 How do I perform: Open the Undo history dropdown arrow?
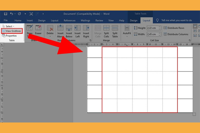[15, 14]
